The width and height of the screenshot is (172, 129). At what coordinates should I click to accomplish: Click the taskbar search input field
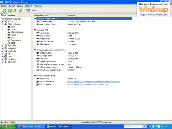point(133,126)
